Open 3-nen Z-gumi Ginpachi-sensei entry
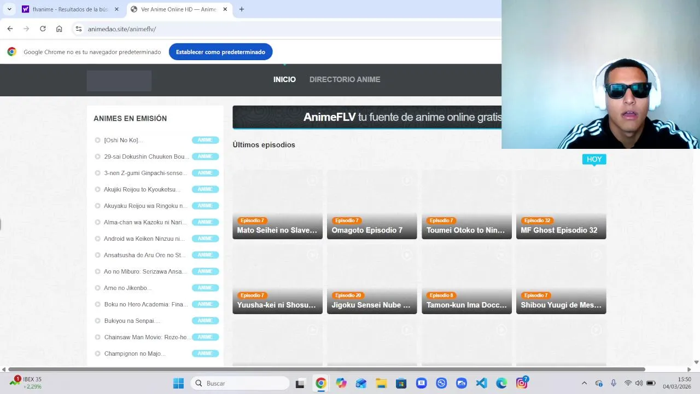The width and height of the screenshot is (700, 394). click(x=145, y=173)
